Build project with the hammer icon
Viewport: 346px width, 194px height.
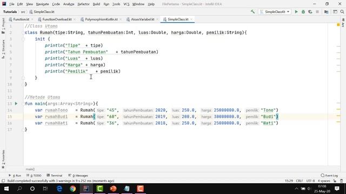(x=252, y=12)
